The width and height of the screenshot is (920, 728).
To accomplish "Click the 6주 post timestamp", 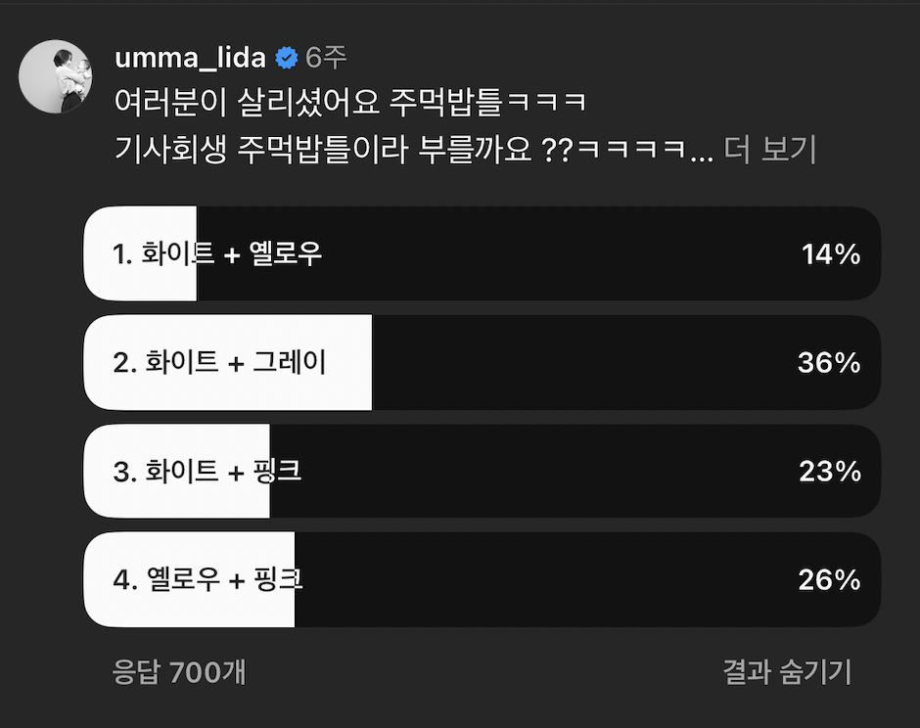I will [x=326, y=59].
